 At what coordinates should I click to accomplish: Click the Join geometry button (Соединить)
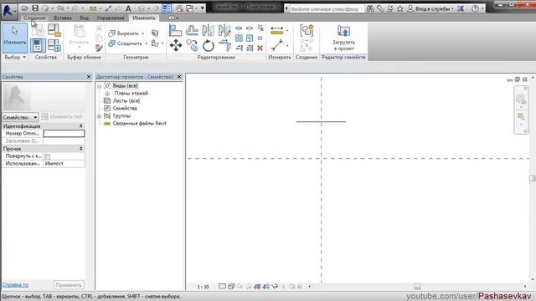tap(125, 43)
